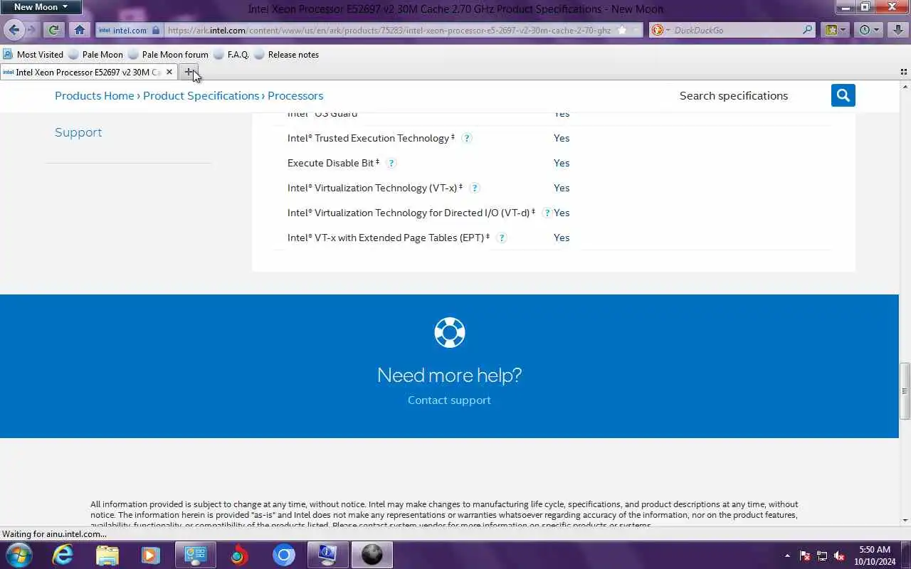Open the Support sidebar link
The height and width of the screenshot is (569, 911).
(x=78, y=132)
